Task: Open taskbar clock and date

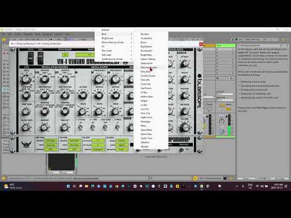Action: (x=278, y=186)
